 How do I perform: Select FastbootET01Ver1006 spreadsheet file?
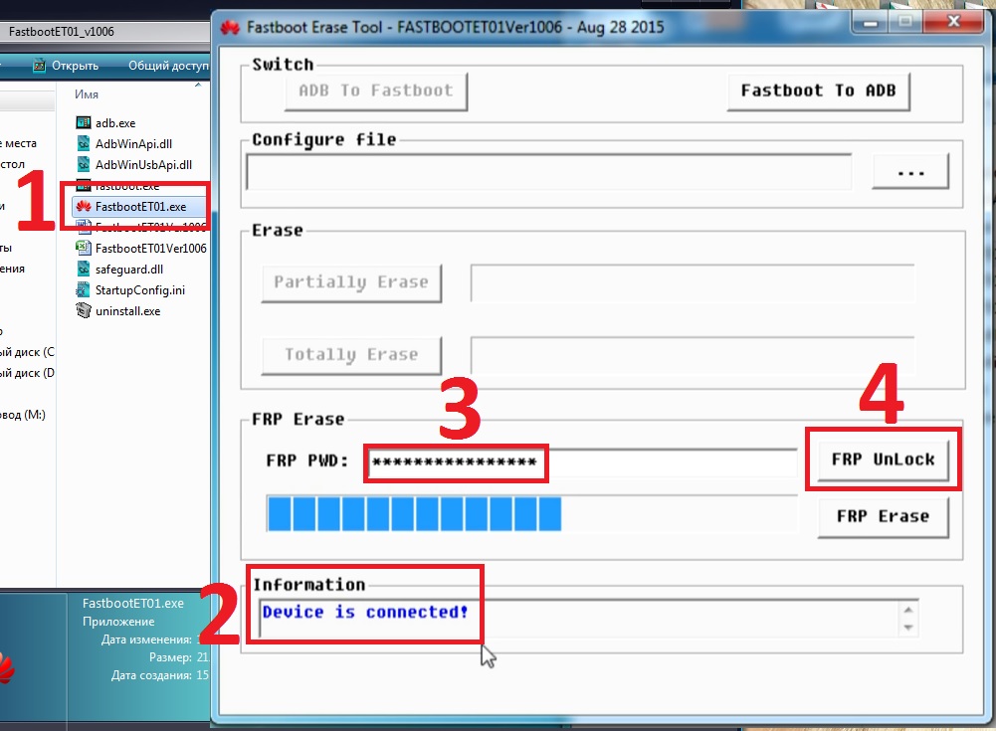[150, 249]
